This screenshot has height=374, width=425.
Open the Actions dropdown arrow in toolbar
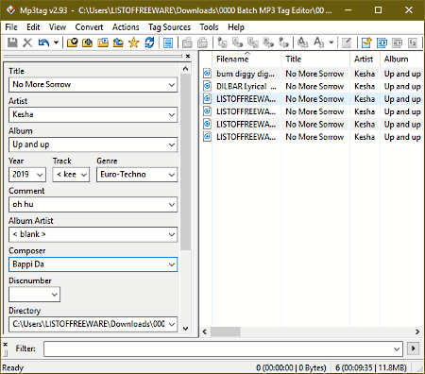(x=331, y=42)
